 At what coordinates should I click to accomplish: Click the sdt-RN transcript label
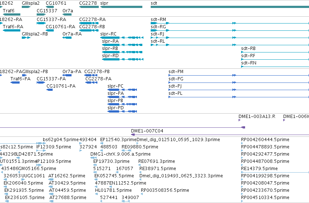click(x=249, y=63)
